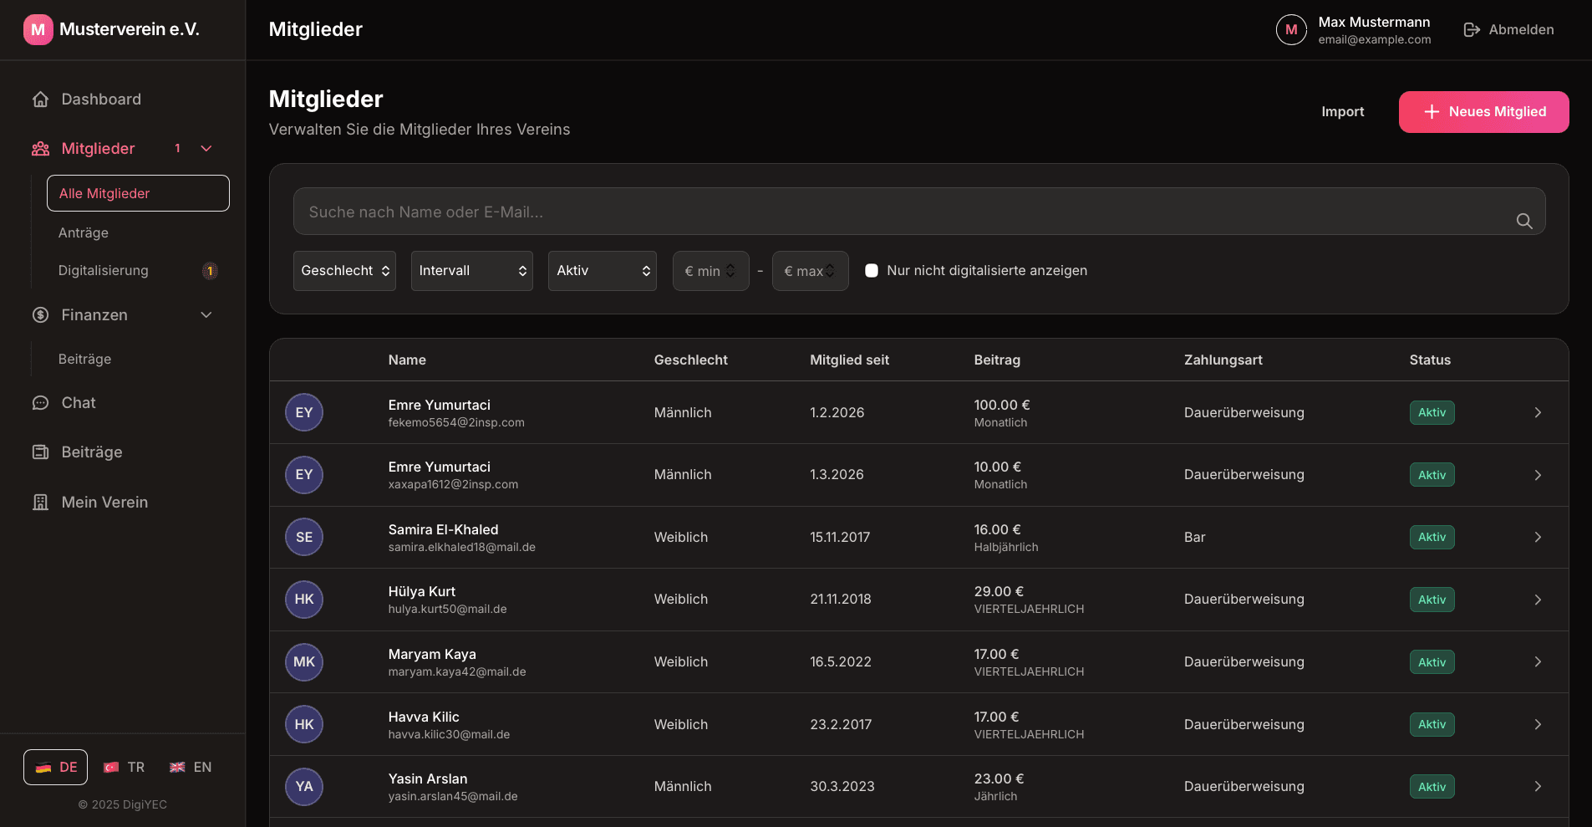
Task: Click Abmelden to log out
Action: [x=1509, y=30]
